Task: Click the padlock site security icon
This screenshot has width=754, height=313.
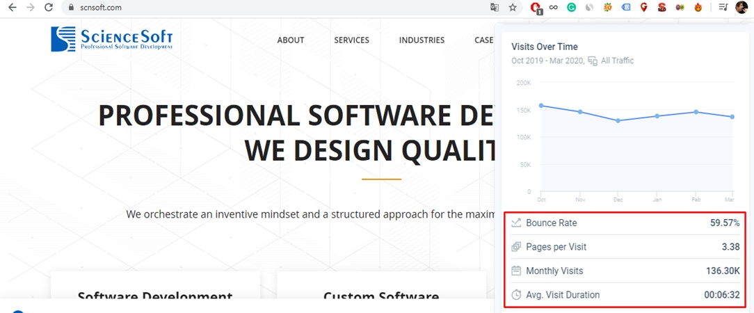Action: 71,8
